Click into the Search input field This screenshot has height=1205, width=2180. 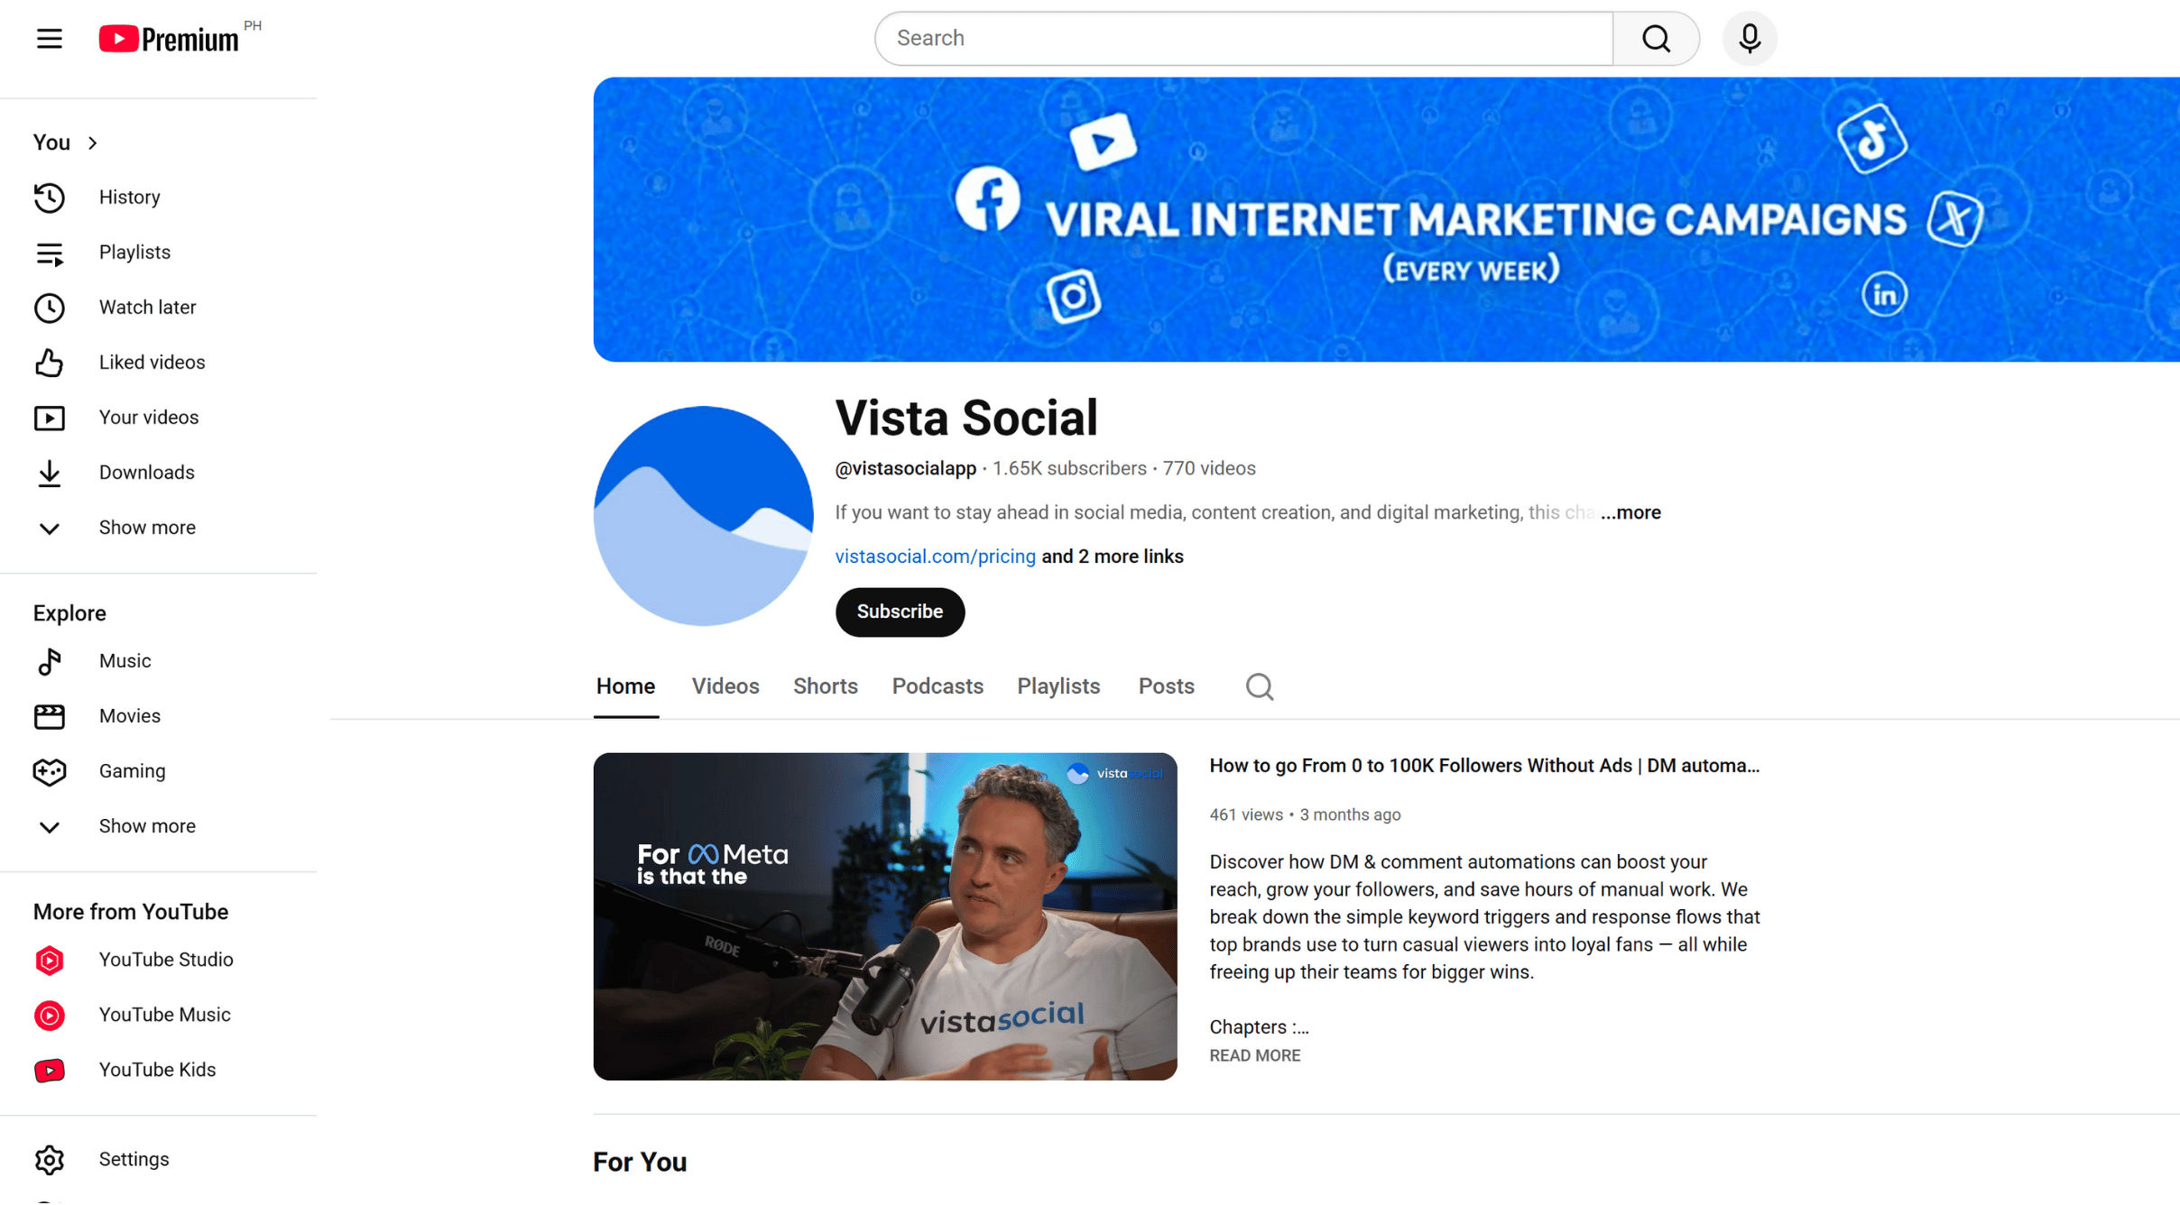coord(1243,39)
